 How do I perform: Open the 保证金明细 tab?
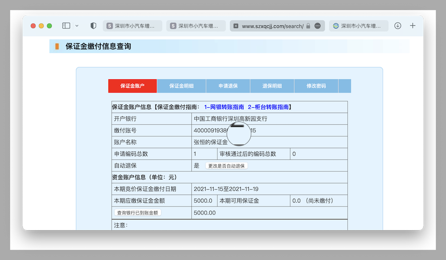(182, 86)
